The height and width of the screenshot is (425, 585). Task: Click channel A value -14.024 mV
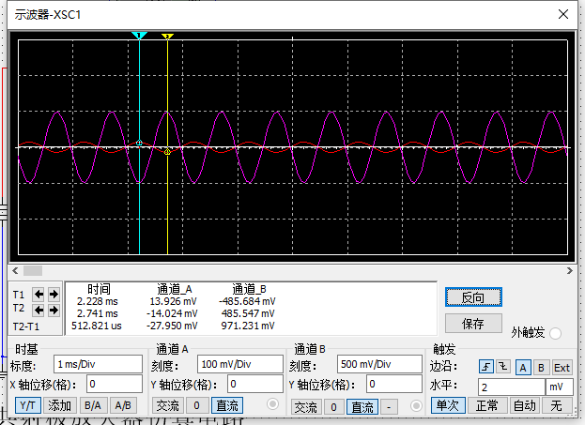[x=172, y=313]
